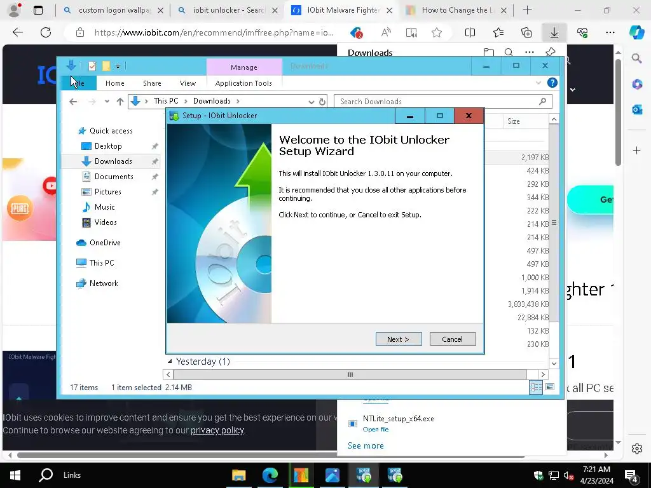Image resolution: width=651 pixels, height=488 pixels.
Task: Click New folder icon in quick toolbar
Action: pyautogui.click(x=106, y=65)
